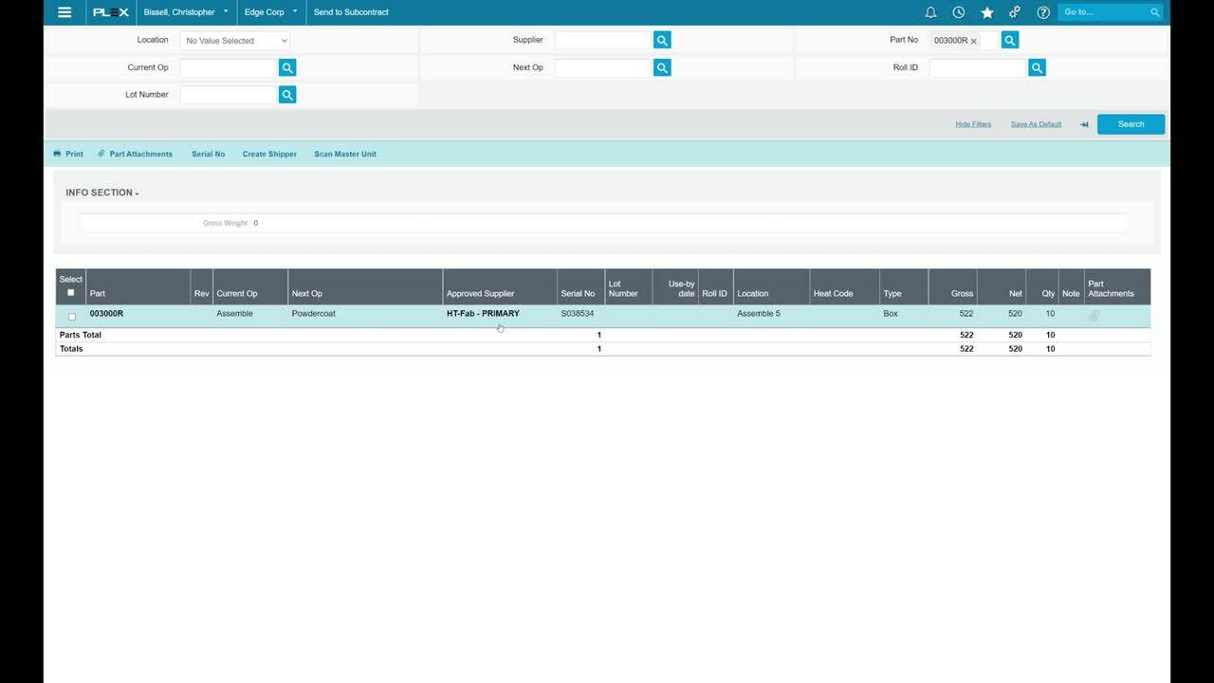This screenshot has width=1214, height=683.
Task: Toggle the Select all header checkbox
Action: 70,292
